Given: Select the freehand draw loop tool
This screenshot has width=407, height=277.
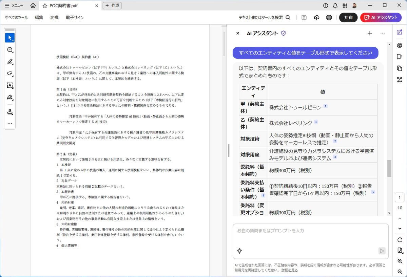Looking at the screenshot, I should (x=10, y=73).
